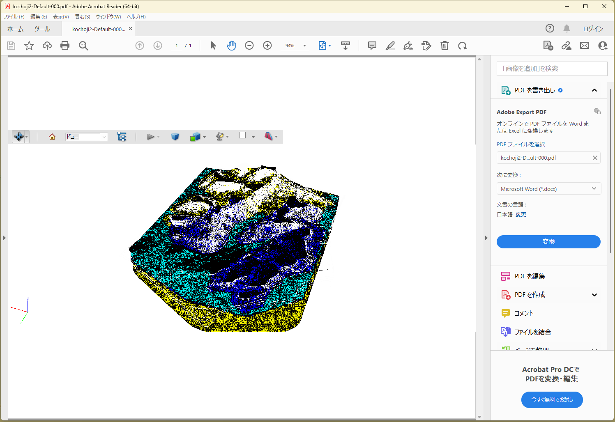
Task: Open the 編集 menu
Action: [x=39, y=17]
